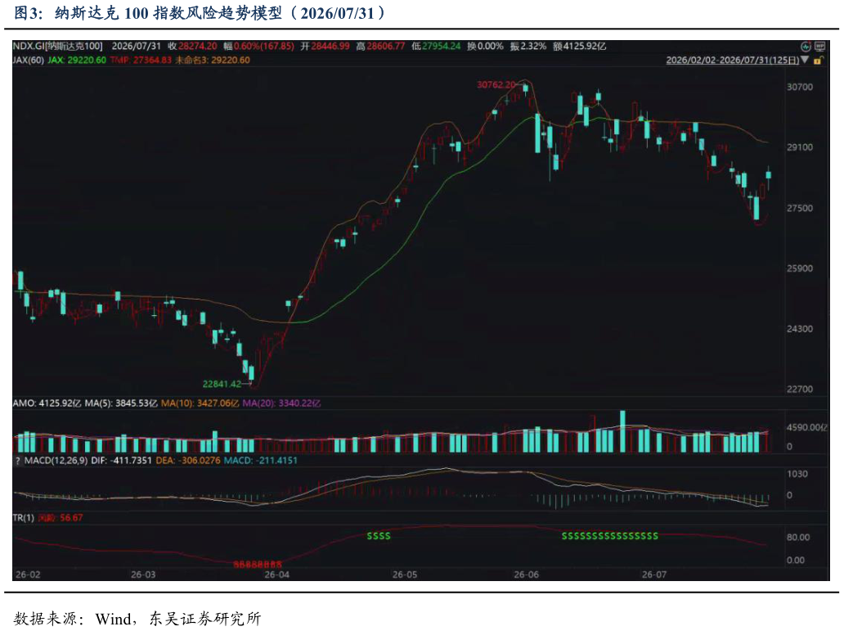Click the trough price label 22841.42

222,384
